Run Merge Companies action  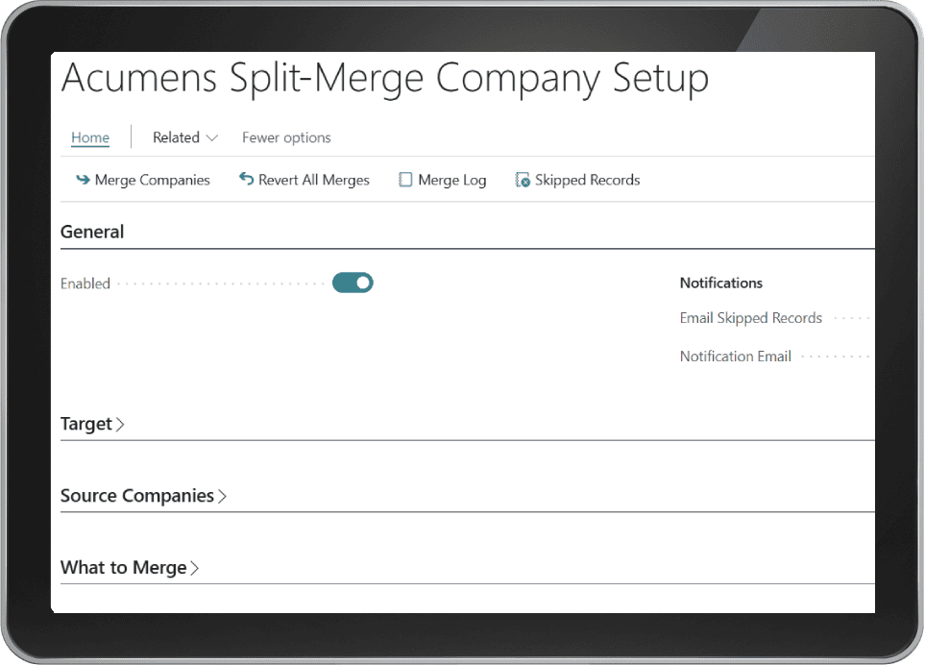click(143, 180)
